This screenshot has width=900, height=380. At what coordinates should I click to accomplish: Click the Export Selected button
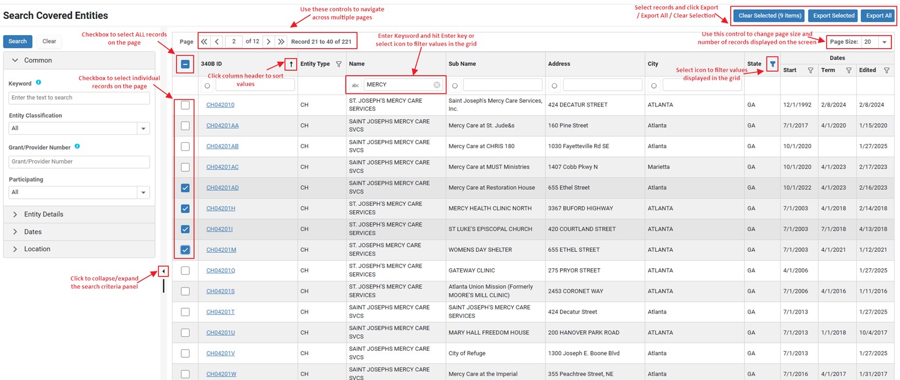tap(834, 16)
